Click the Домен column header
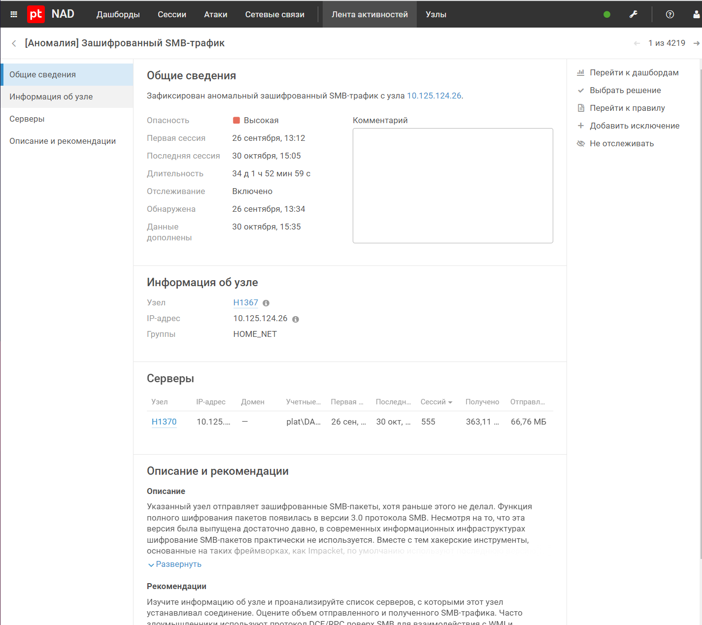This screenshot has height=625, width=702. (253, 402)
